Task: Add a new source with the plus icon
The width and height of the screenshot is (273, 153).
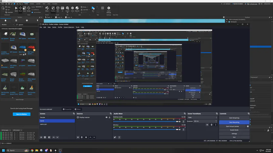Action: coord(78,137)
